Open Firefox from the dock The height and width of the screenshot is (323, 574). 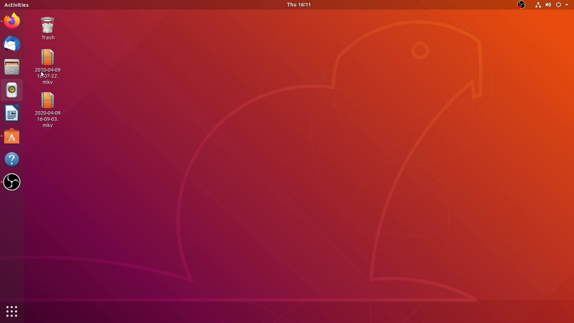[12, 21]
